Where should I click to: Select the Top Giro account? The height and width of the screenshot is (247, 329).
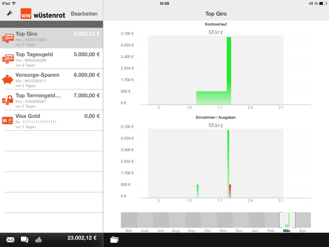[51, 38]
